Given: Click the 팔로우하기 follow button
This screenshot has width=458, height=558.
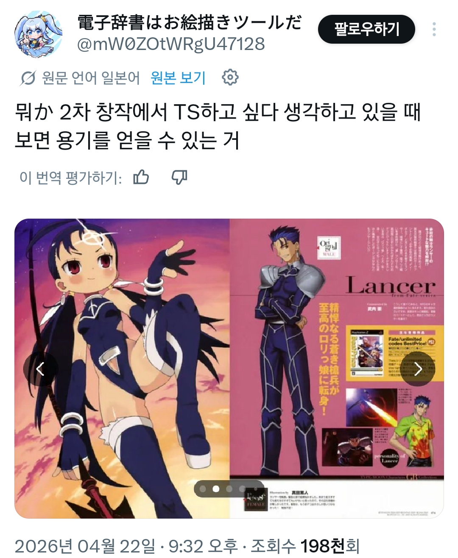Looking at the screenshot, I should 366,29.
